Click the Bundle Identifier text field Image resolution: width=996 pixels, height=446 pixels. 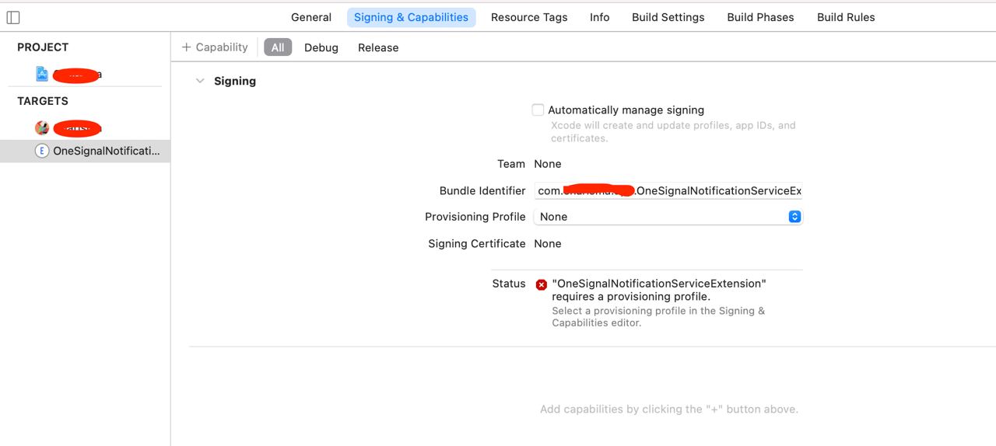668,190
